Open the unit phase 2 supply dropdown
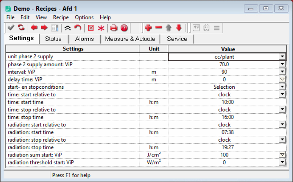The image size is (293, 182). click(282, 57)
